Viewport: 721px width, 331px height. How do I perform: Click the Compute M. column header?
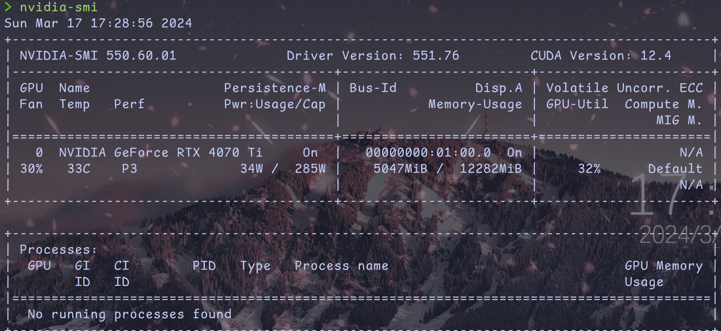pos(664,104)
